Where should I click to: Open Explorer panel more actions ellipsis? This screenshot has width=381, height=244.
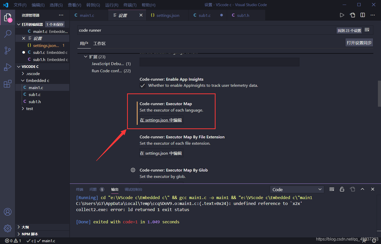point(61,15)
